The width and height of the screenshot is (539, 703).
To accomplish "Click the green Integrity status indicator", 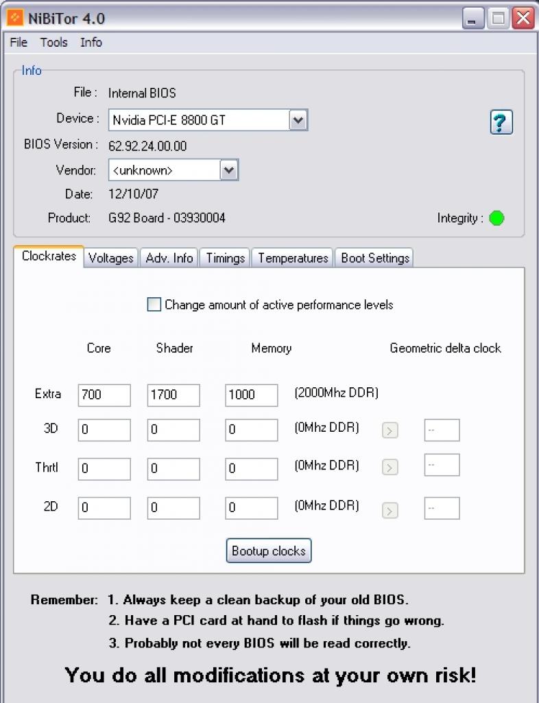I will click(x=496, y=218).
